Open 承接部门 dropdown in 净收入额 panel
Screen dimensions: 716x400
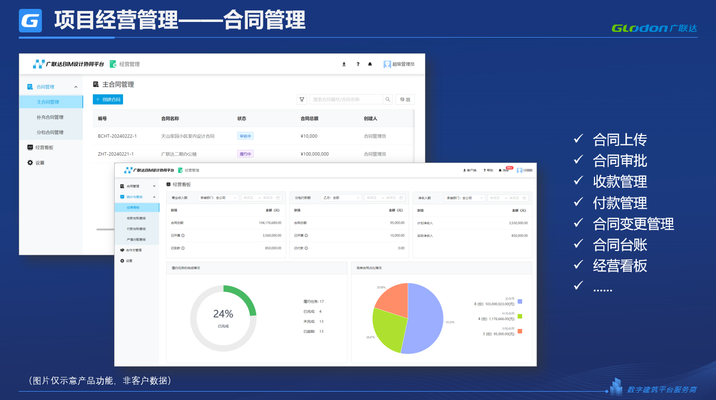(x=465, y=198)
